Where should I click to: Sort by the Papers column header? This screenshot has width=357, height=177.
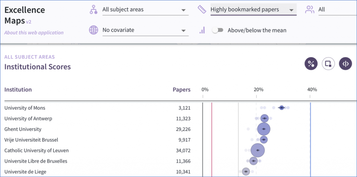(181, 90)
